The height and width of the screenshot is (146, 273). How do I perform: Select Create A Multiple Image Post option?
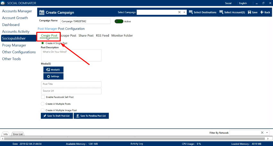coord(43,110)
